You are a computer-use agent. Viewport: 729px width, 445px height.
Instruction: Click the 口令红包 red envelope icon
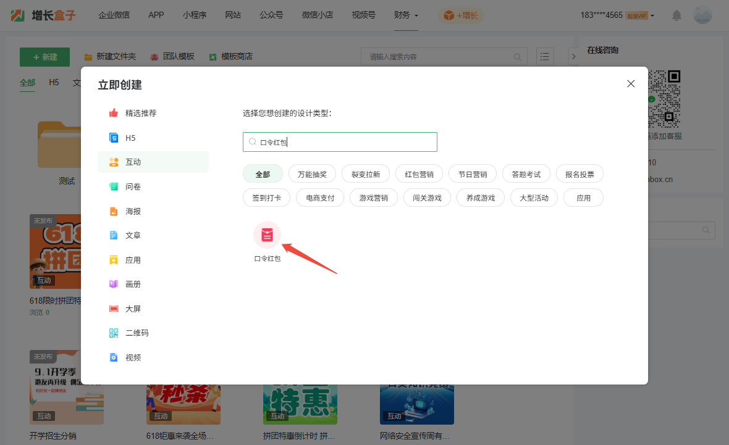tap(267, 235)
